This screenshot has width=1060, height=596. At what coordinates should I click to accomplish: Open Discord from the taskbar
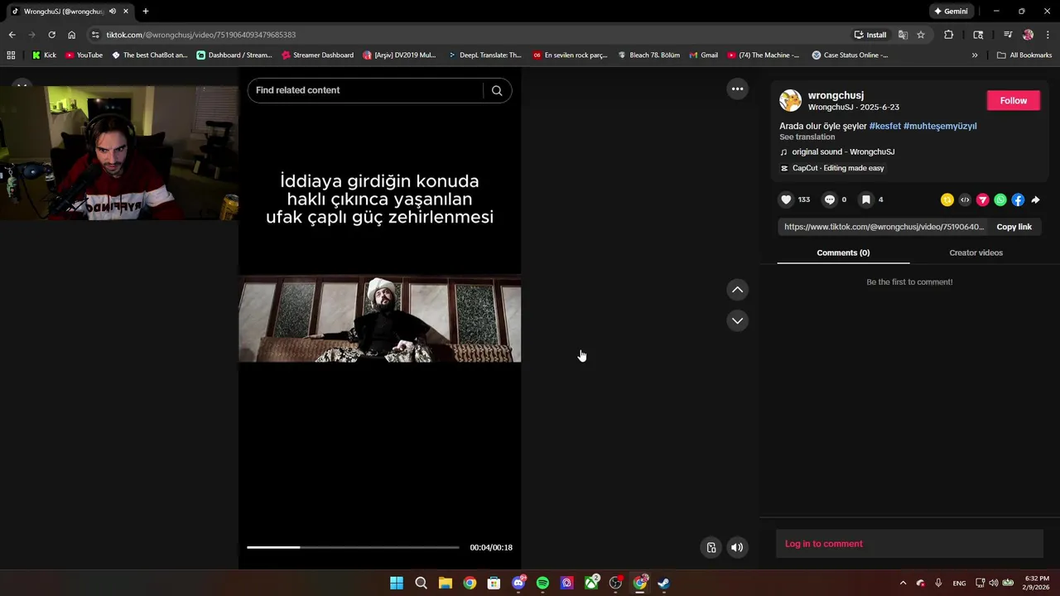tap(518, 583)
